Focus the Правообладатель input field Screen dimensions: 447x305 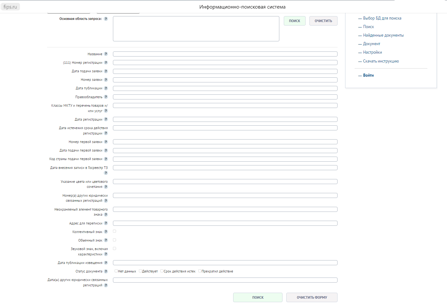225,97
